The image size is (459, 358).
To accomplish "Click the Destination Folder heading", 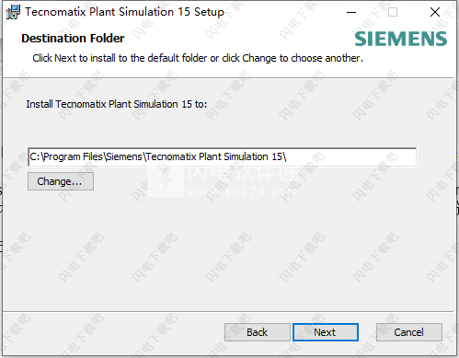I will (73, 39).
